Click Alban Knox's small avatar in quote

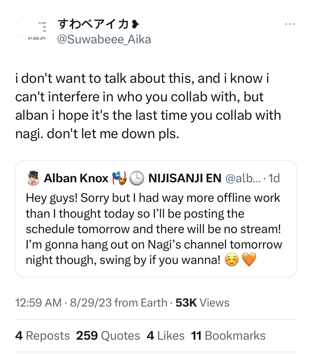point(33,178)
